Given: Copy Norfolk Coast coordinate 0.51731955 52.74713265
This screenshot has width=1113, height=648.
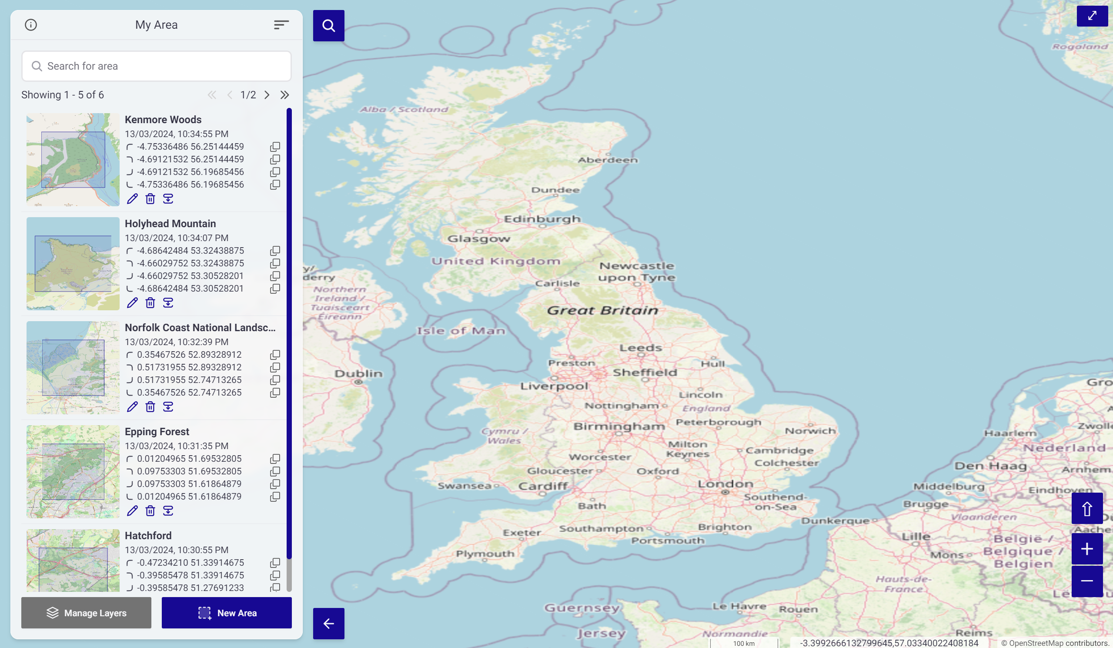Looking at the screenshot, I should pyautogui.click(x=275, y=379).
